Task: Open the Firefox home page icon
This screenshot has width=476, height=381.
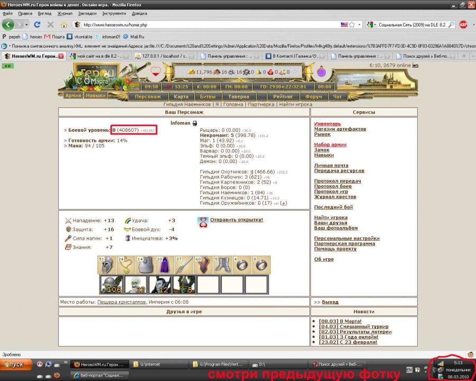Action: pyautogui.click(x=64, y=25)
